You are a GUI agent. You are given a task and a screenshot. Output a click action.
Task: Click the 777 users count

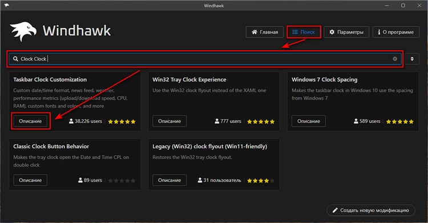pos(228,121)
